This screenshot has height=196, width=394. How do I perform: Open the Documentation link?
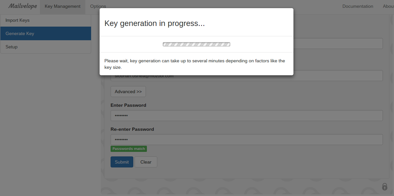click(x=358, y=6)
